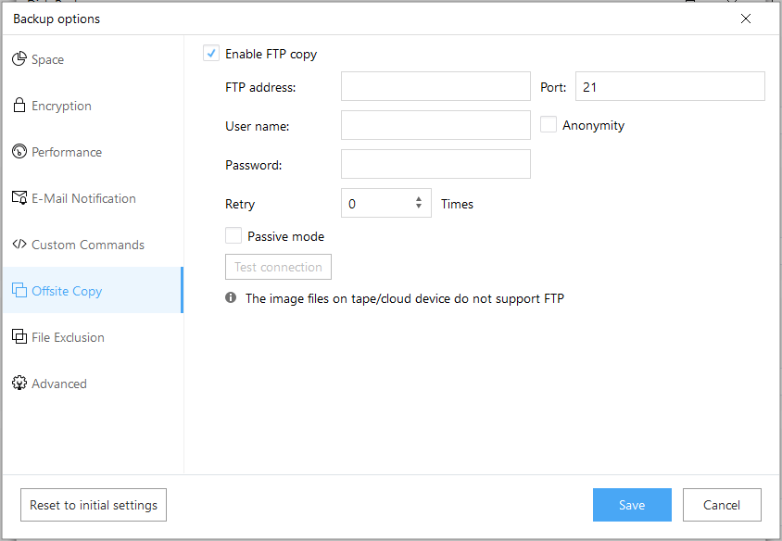Uncheck the Enable FTP copy checkbox
This screenshot has height=541, width=782.
(211, 54)
